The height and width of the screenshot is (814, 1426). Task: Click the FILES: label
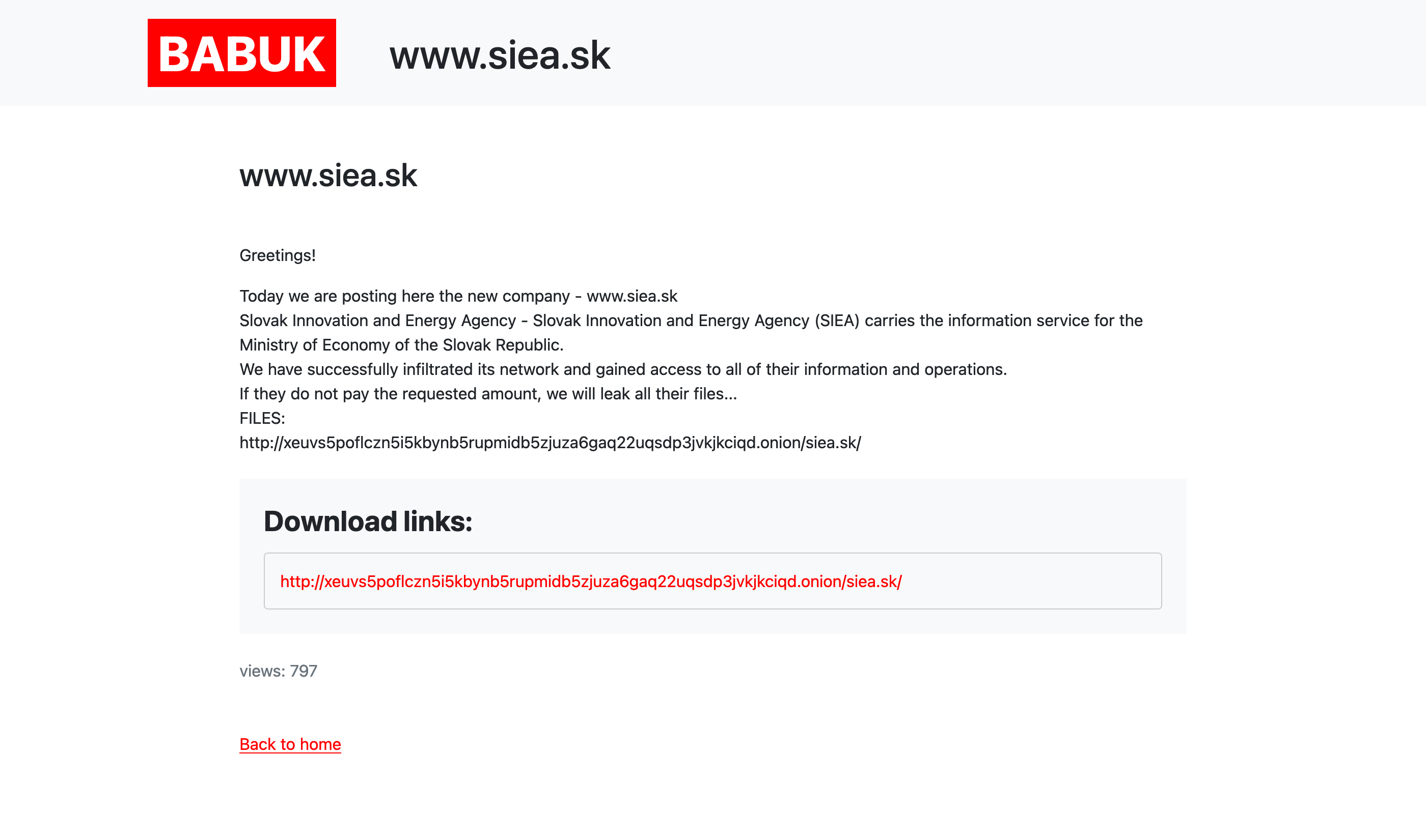click(262, 418)
